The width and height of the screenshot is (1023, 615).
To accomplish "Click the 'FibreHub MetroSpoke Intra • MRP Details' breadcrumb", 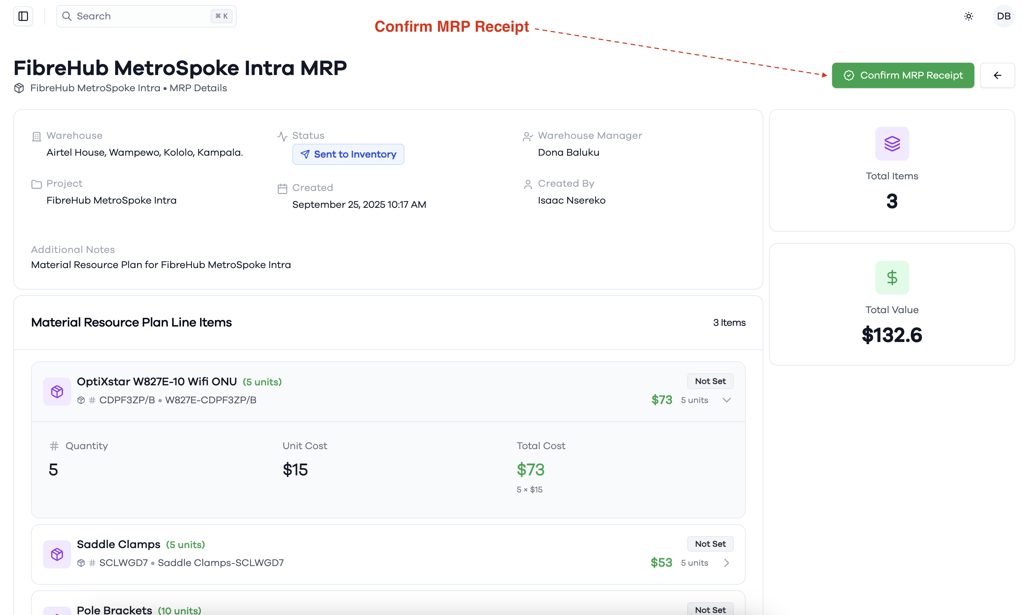I will pos(129,88).
